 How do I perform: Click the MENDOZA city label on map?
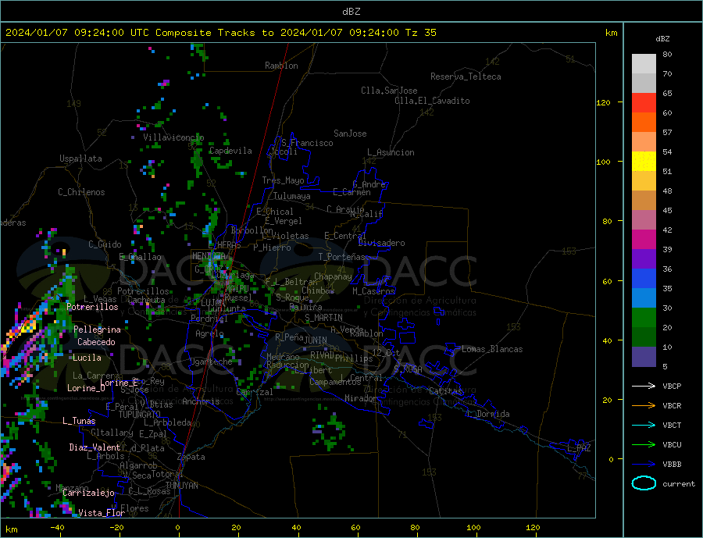[209, 256]
